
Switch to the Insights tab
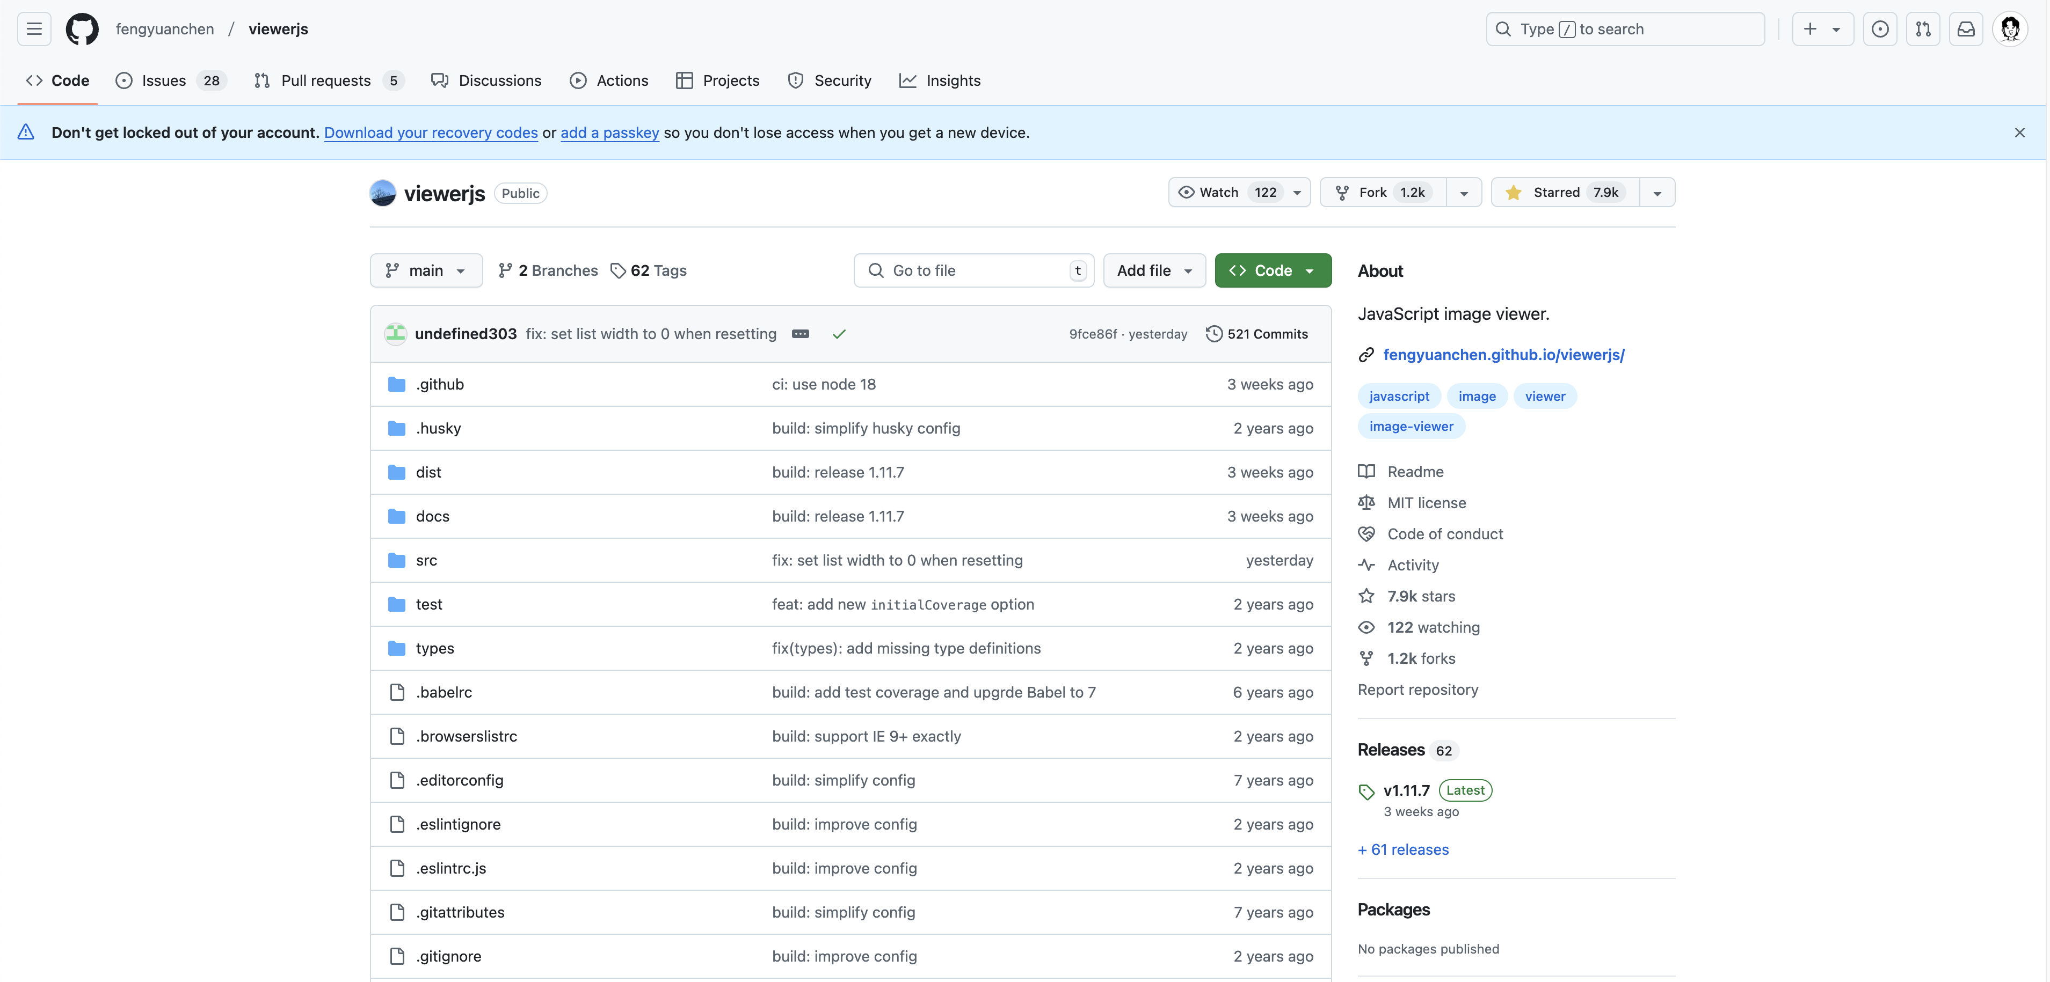(x=940, y=80)
